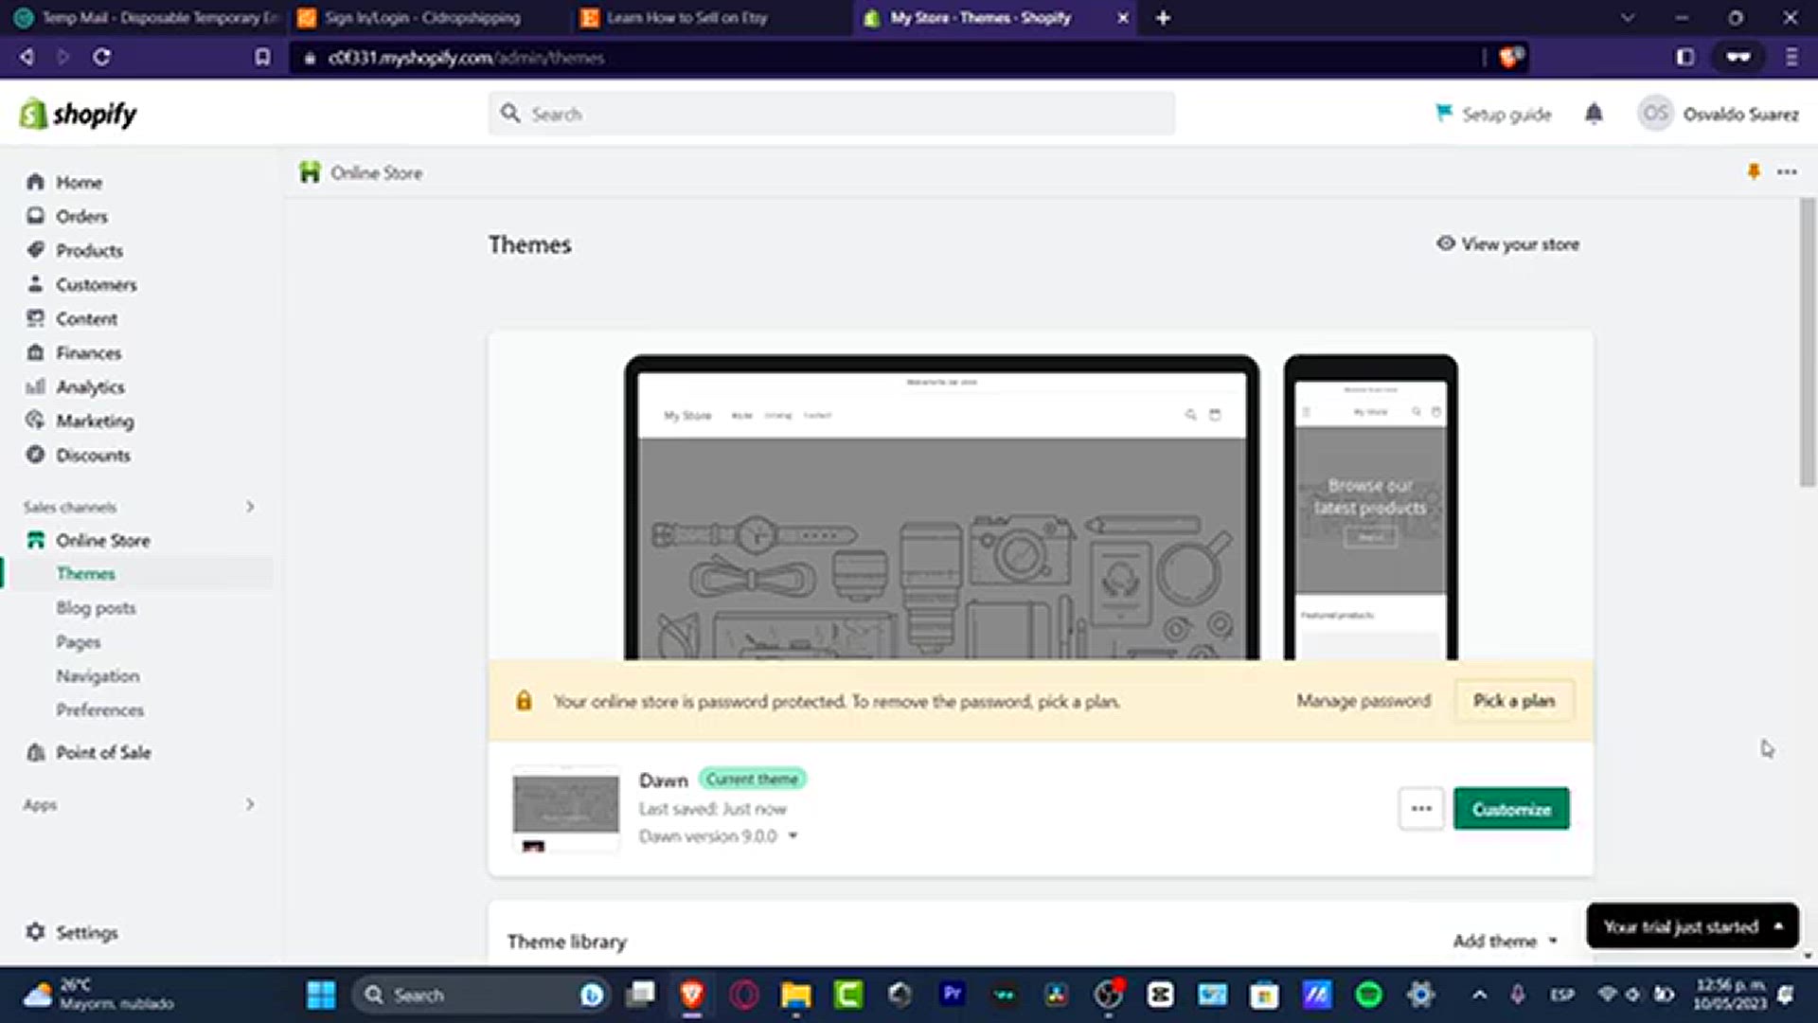Open Navigation under Online Store
The image size is (1818, 1023).
click(98, 675)
